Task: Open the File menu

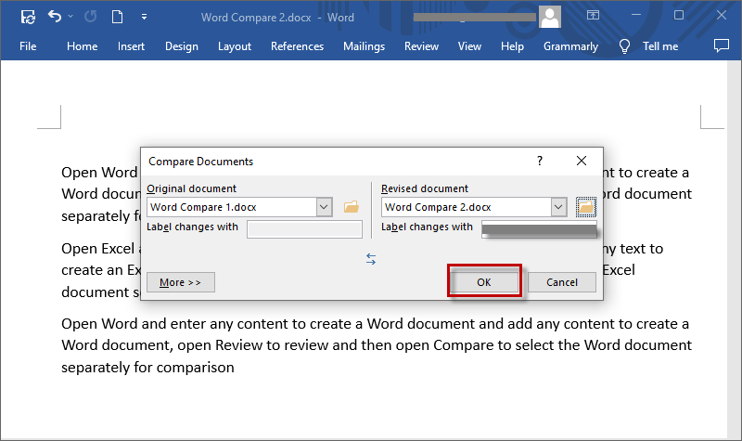Action: (28, 46)
